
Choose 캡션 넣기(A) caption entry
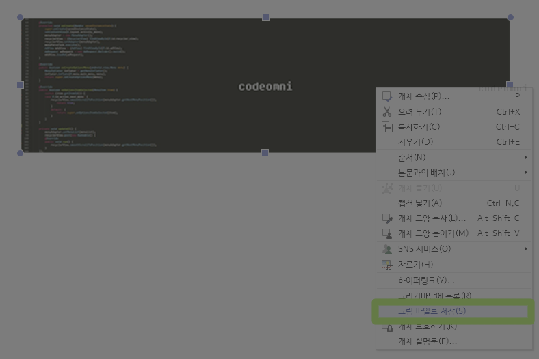(454, 203)
